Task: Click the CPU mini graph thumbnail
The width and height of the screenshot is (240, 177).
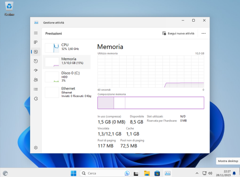Action: [52, 48]
